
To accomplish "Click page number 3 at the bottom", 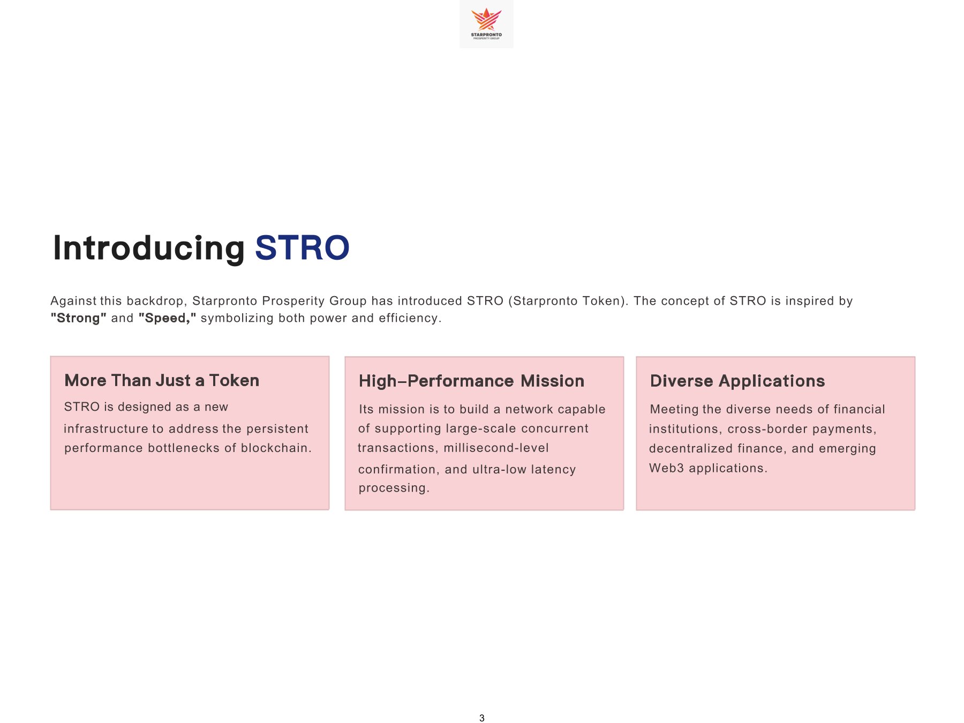I will [x=482, y=718].
